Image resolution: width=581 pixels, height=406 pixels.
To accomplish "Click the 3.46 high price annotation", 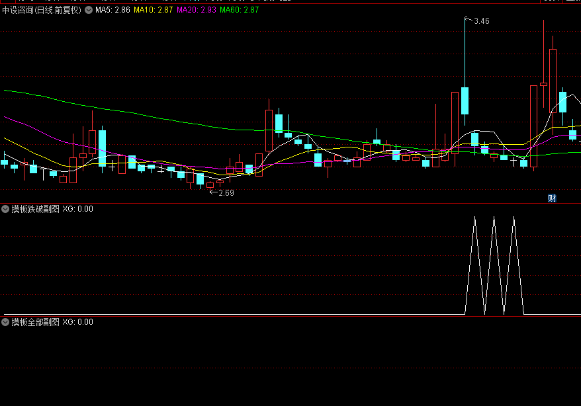I will pyautogui.click(x=482, y=21).
